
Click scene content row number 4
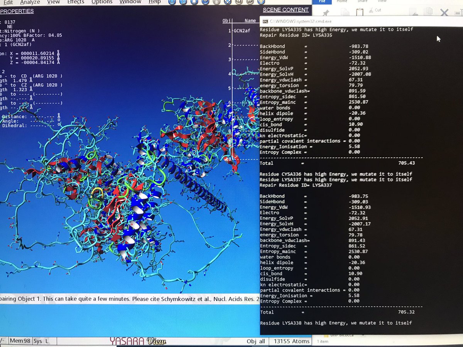(243, 74)
